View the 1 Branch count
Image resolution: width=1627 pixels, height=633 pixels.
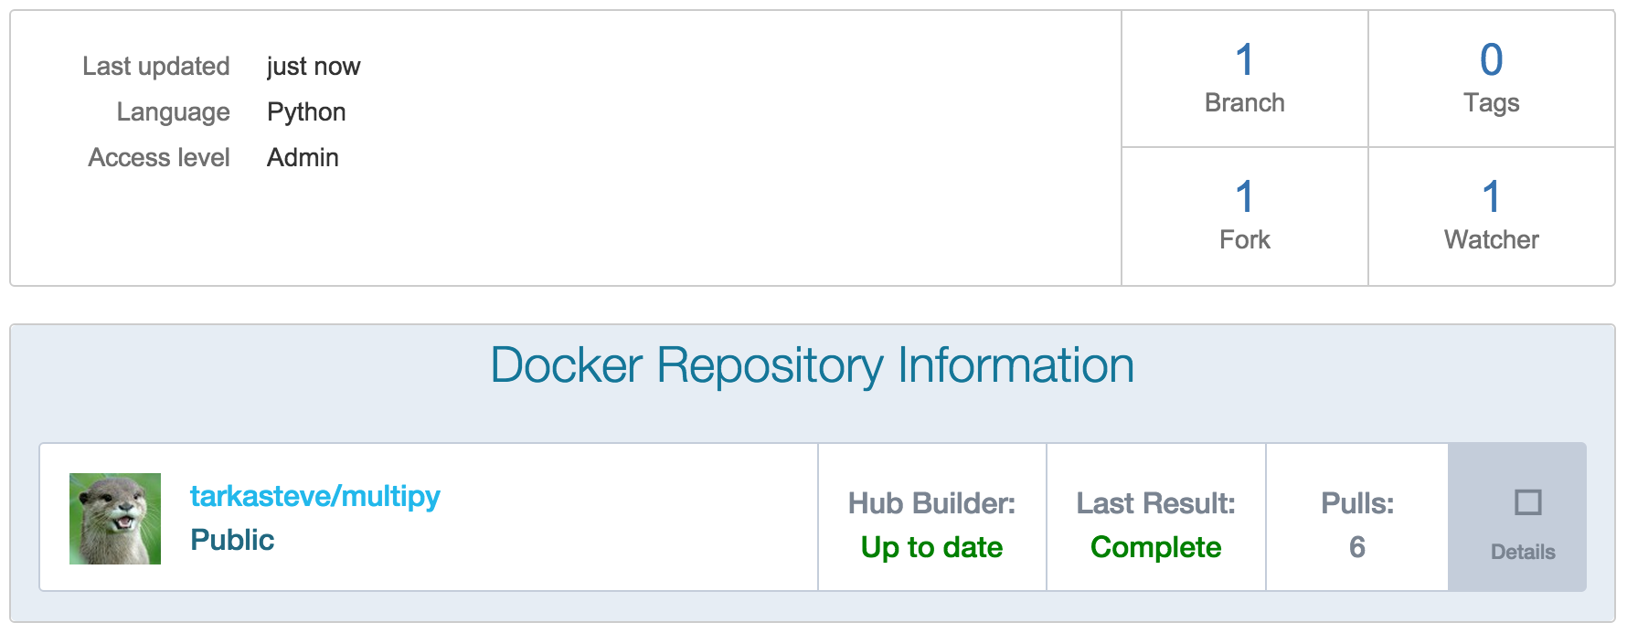point(1244,60)
